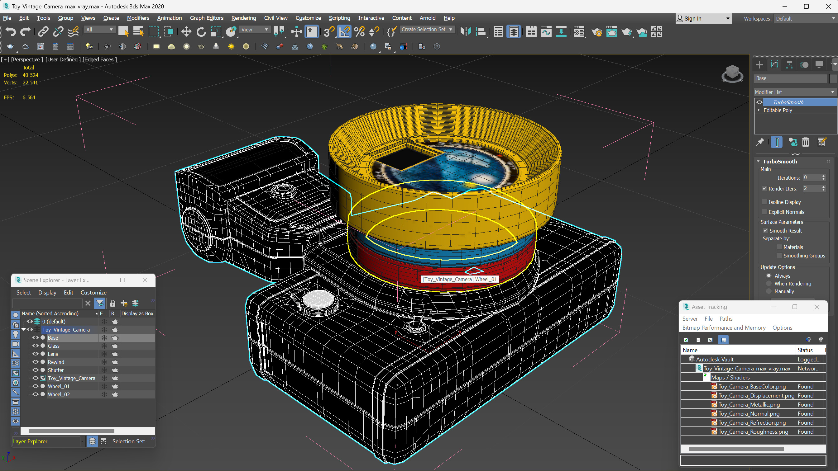Click the Toggle Layer Explorer icon
Image resolution: width=838 pixels, height=471 pixels.
513,31
